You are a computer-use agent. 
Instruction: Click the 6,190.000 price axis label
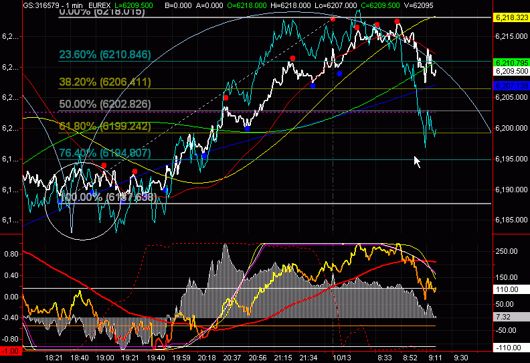(x=511, y=190)
